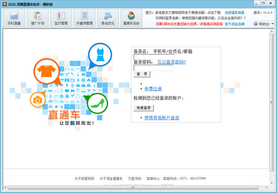
Task: Choose 使用其他账户登录 link
Action: [162, 118]
